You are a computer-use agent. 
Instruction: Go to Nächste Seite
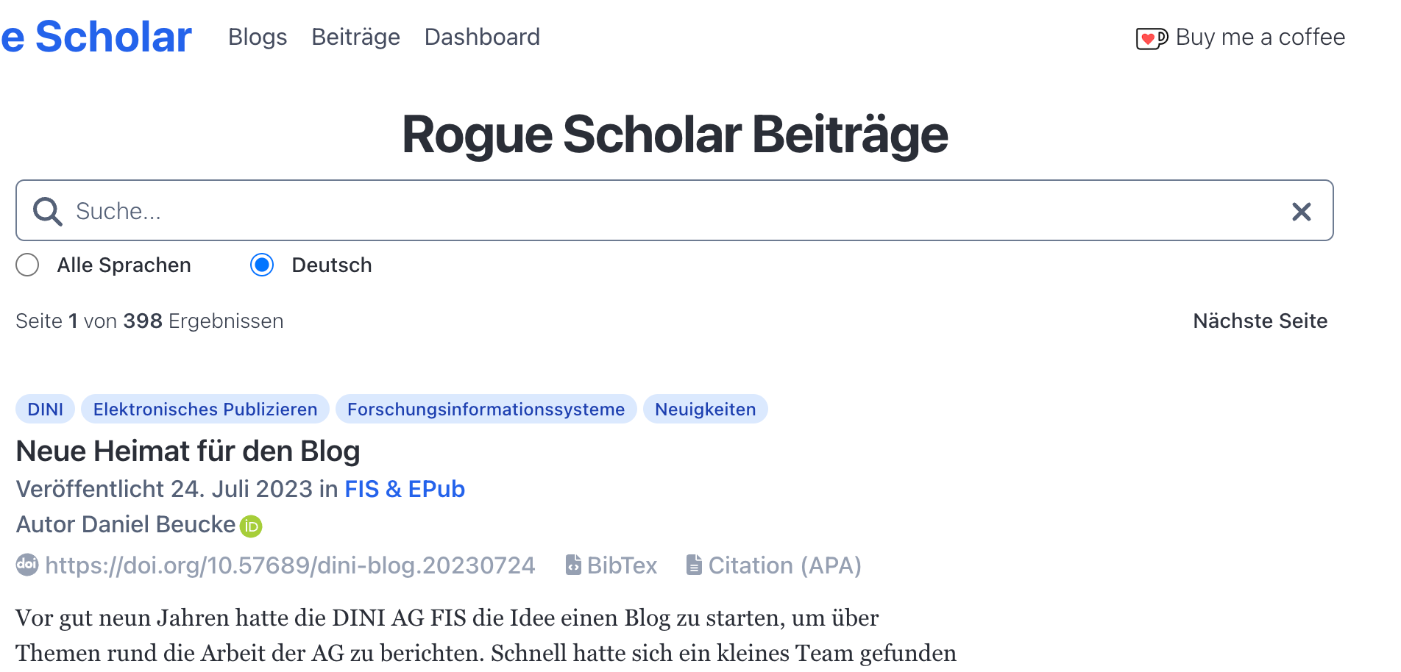tap(1260, 321)
